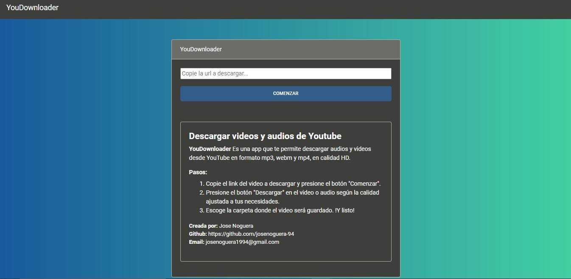Click line 'ajustada a tus necesidades.'
This screenshot has width=571, height=279.
click(x=243, y=201)
